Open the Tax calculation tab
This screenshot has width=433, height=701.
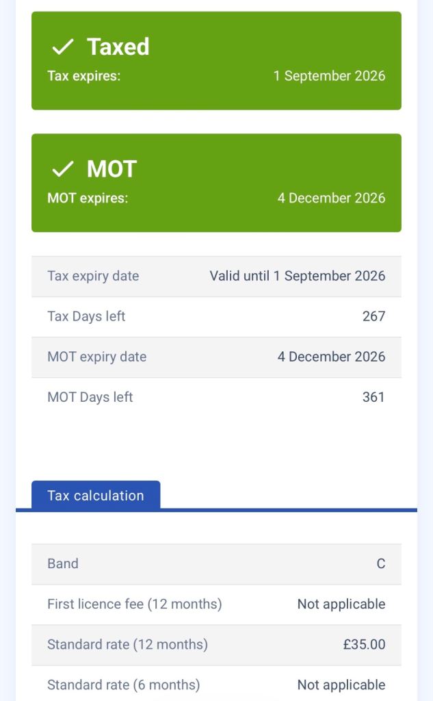(96, 496)
